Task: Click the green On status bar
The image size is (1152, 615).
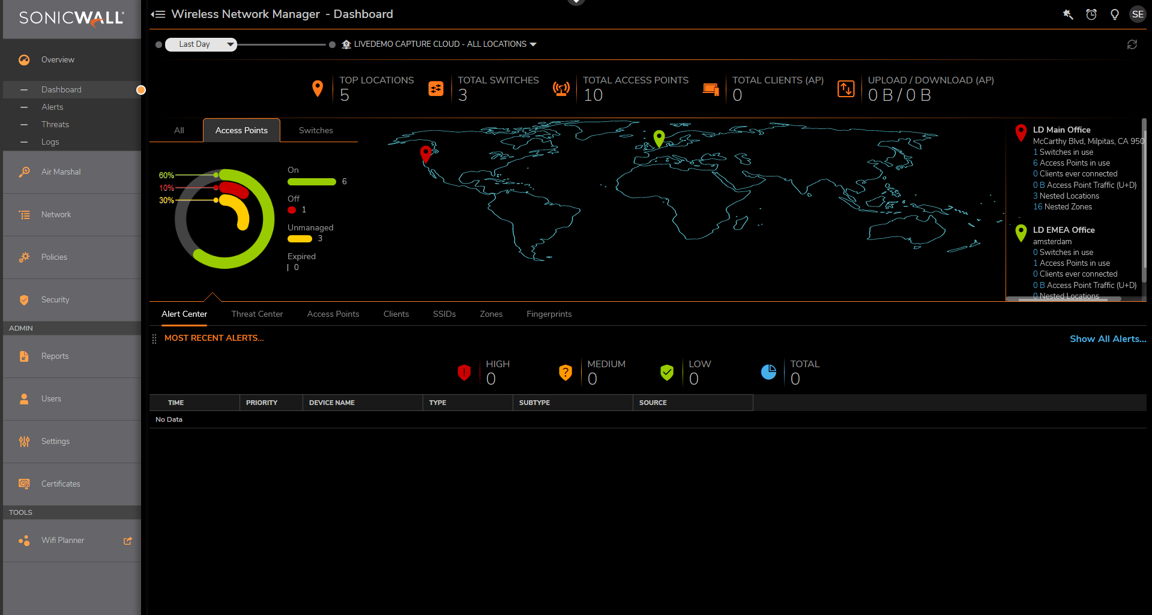Action: (312, 182)
